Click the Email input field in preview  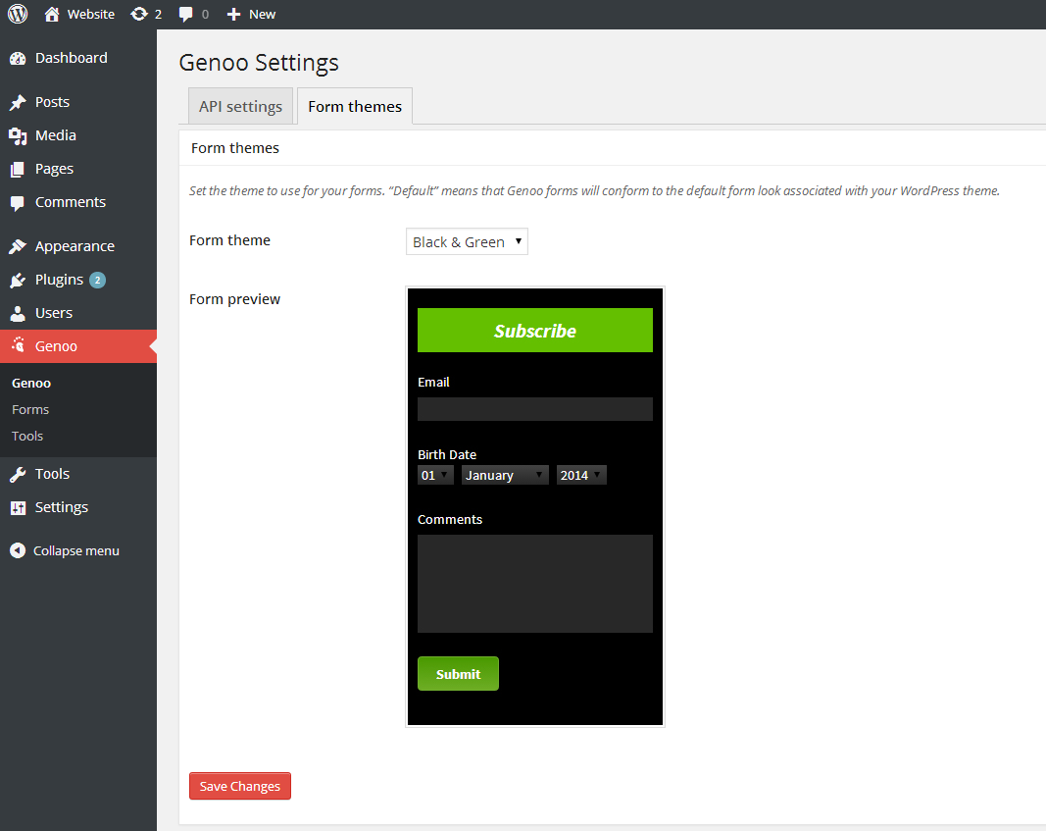[535, 409]
